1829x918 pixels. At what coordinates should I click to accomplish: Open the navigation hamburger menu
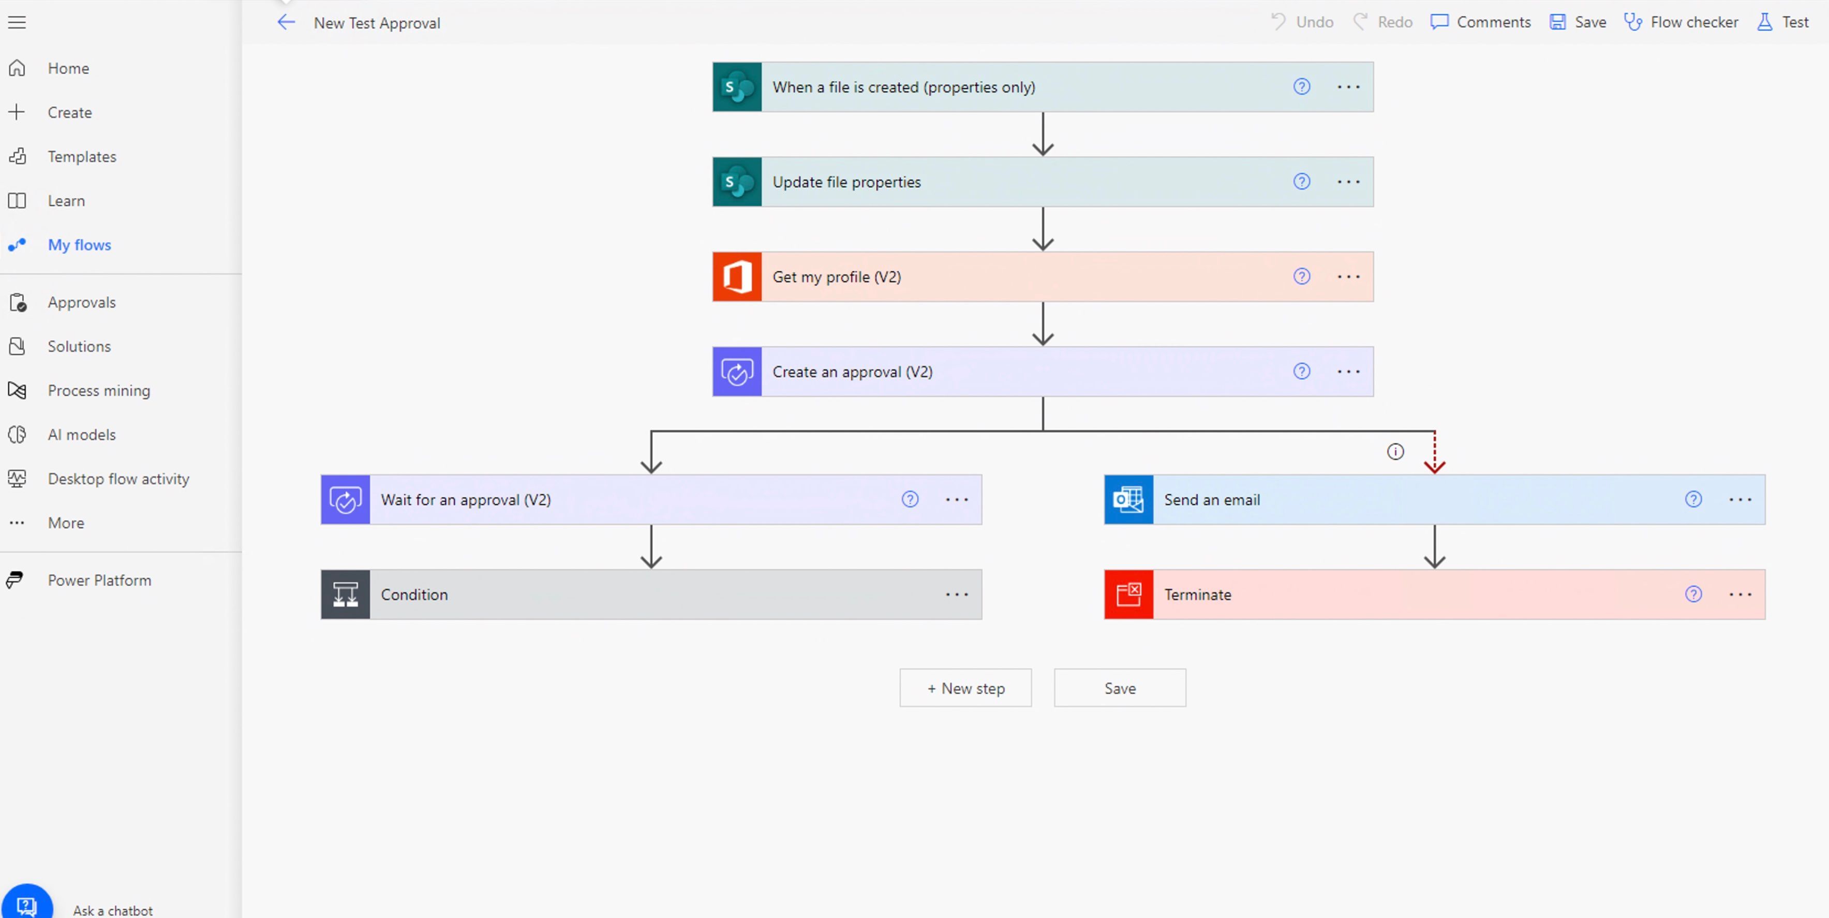(17, 22)
